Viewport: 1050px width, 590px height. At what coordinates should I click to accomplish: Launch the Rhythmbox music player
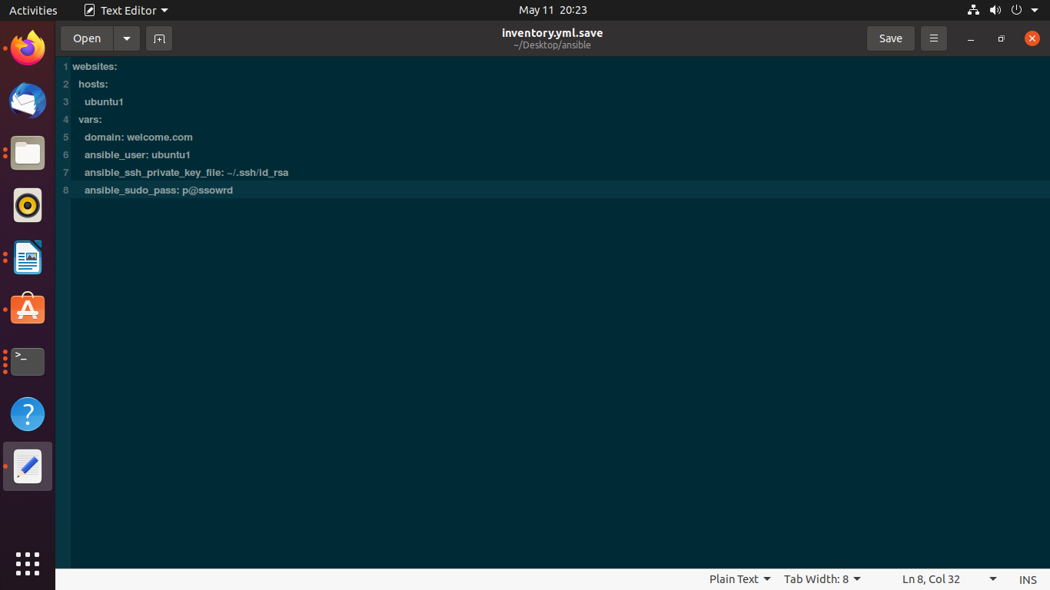[27, 205]
